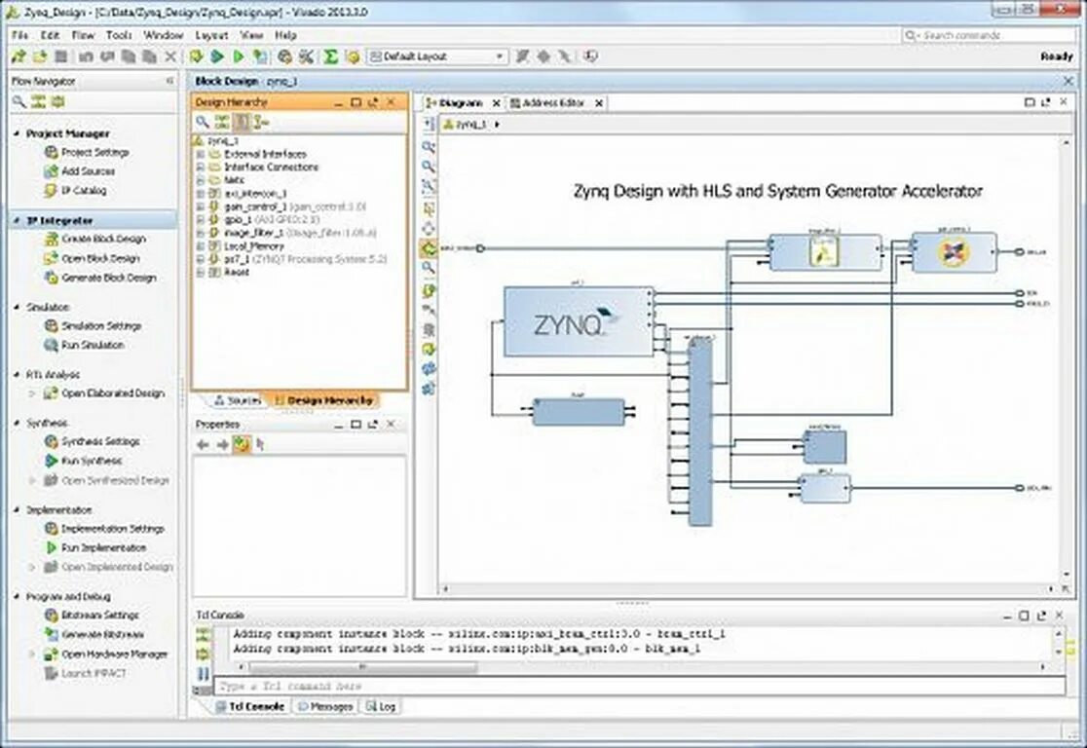Collapse the Flow Navigator panel with the double-arrow icon
1087x748 pixels.
pos(169,81)
